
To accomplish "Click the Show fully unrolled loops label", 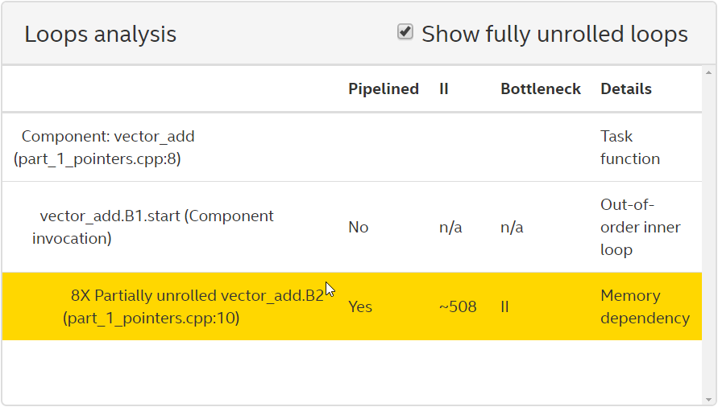I will point(554,35).
